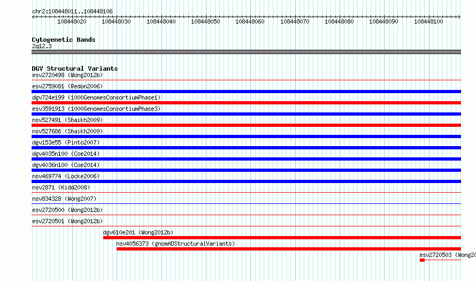Click ruler position 108448070
Viewport: 476px width, 281px height.
(x=295, y=21)
